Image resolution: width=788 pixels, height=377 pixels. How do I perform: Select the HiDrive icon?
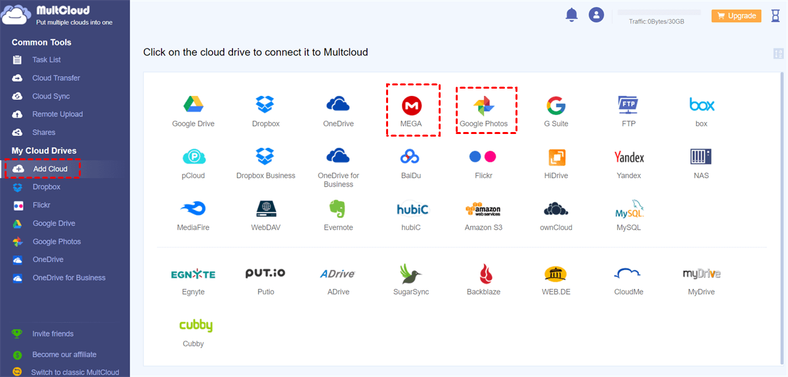[x=556, y=163]
